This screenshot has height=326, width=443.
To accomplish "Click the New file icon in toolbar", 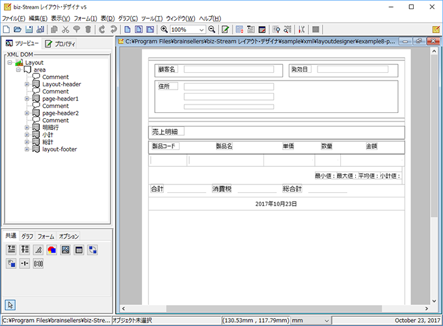I will point(7,29).
